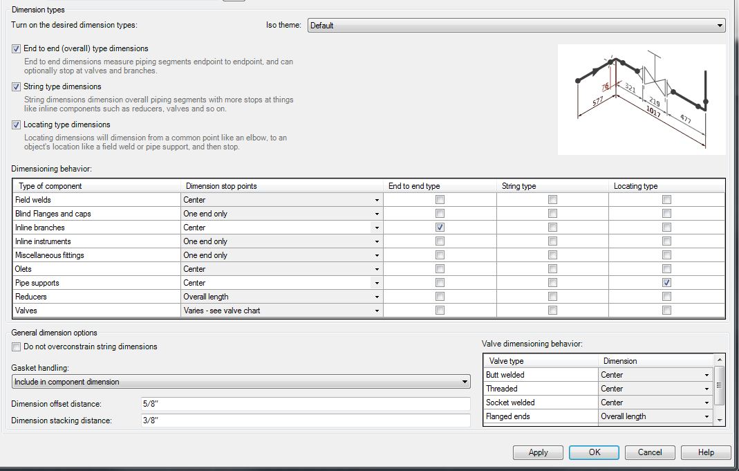Open stop points dropdown for Blind Flanges and caps
The height and width of the screenshot is (471, 739).
(377, 214)
